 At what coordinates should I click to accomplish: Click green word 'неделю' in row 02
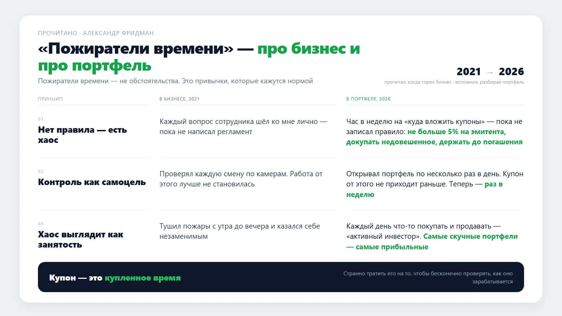(x=360, y=195)
